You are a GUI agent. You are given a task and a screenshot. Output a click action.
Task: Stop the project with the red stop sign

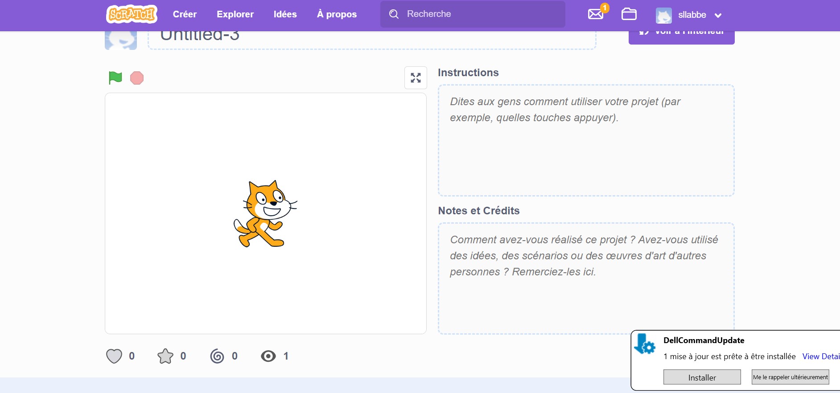click(137, 78)
